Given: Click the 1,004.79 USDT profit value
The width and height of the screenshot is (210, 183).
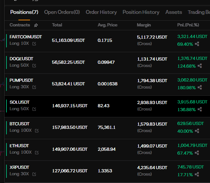Looking at the screenshot, I should 192,145.
